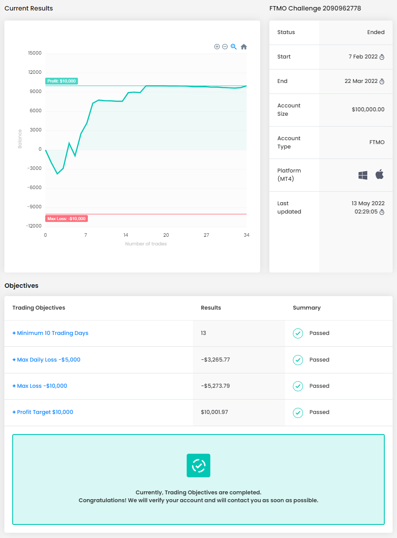Click the chart zoom-out minus icon
The image size is (397, 538).
pyautogui.click(x=225, y=47)
